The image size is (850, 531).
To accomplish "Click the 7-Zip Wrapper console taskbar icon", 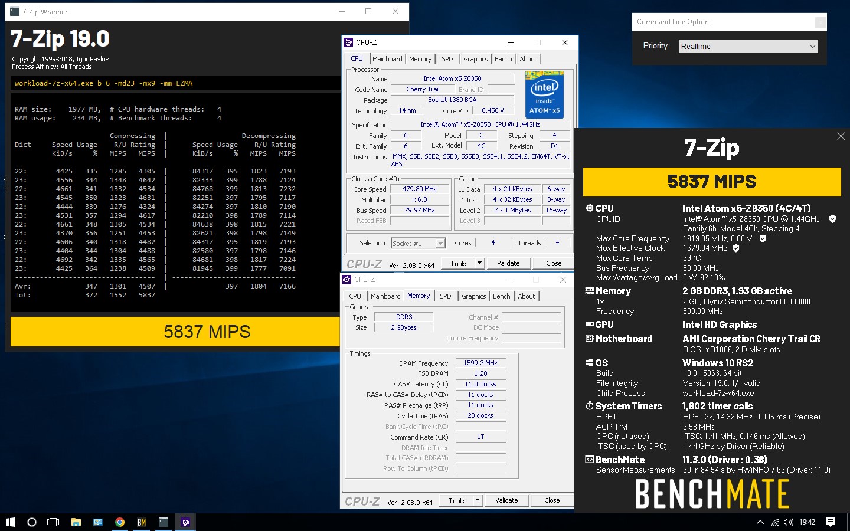I will pos(164,522).
